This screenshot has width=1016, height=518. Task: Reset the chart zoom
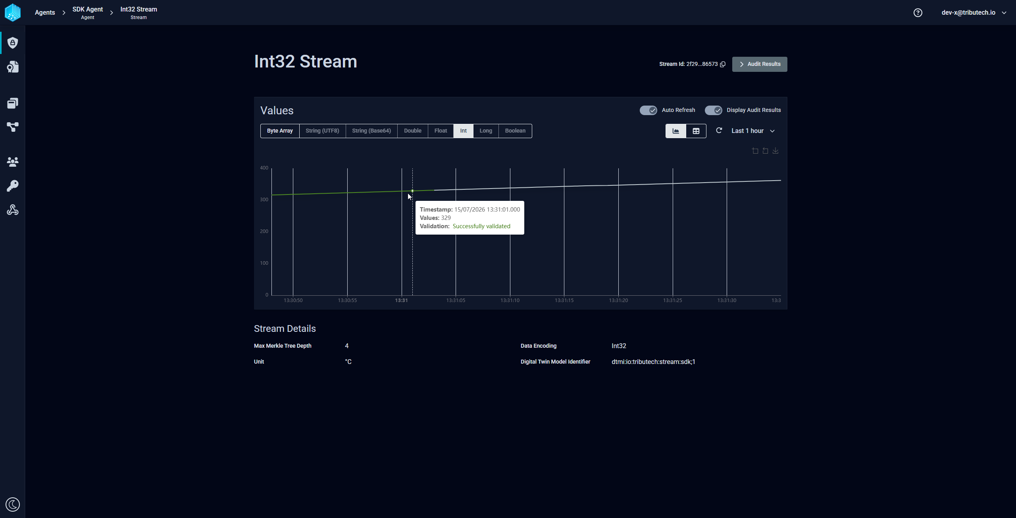click(765, 151)
